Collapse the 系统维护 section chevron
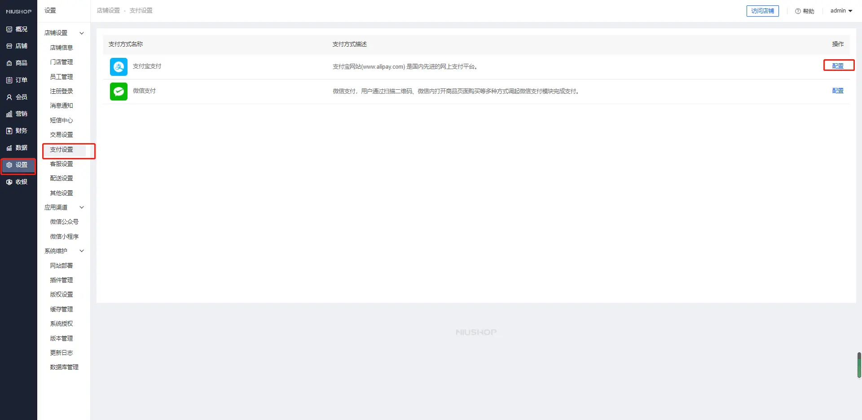862x420 pixels. pos(82,251)
